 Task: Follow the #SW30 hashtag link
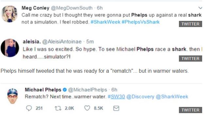click(116, 96)
